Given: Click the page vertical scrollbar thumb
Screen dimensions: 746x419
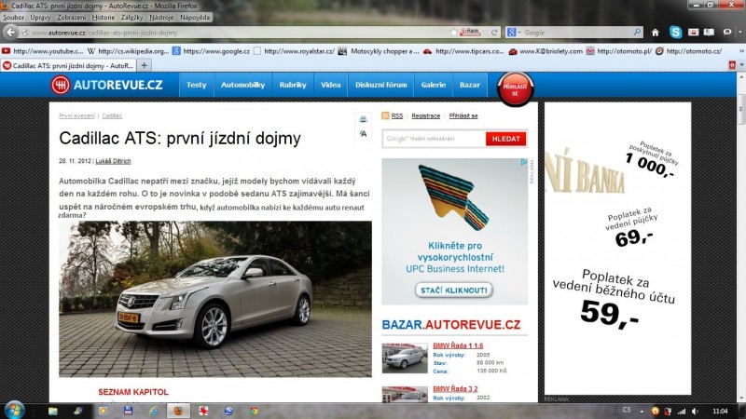Looking at the screenshot, I should click(741, 111).
